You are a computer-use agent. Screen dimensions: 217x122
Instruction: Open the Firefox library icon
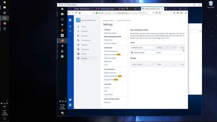click(178, 13)
